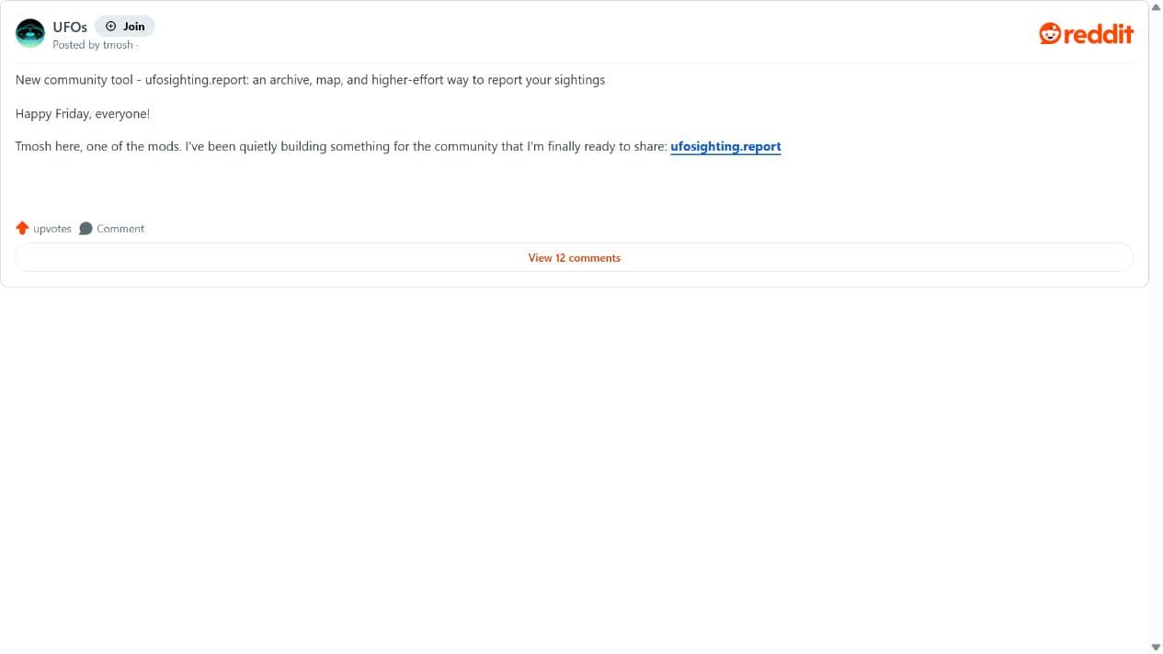Click the orange upvote arrow icon
1163x654 pixels.
[x=23, y=228]
